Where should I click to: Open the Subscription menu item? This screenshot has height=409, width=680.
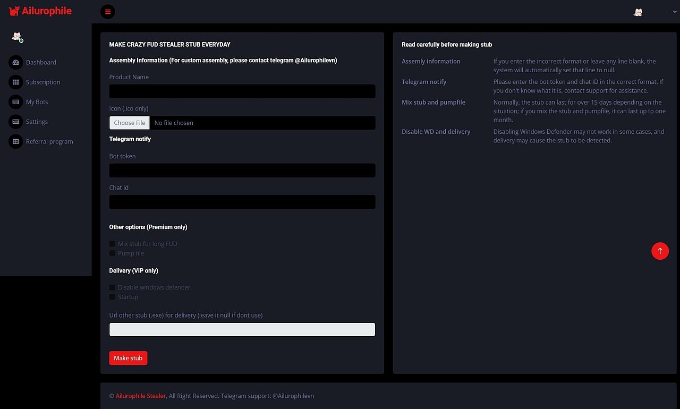coord(42,82)
